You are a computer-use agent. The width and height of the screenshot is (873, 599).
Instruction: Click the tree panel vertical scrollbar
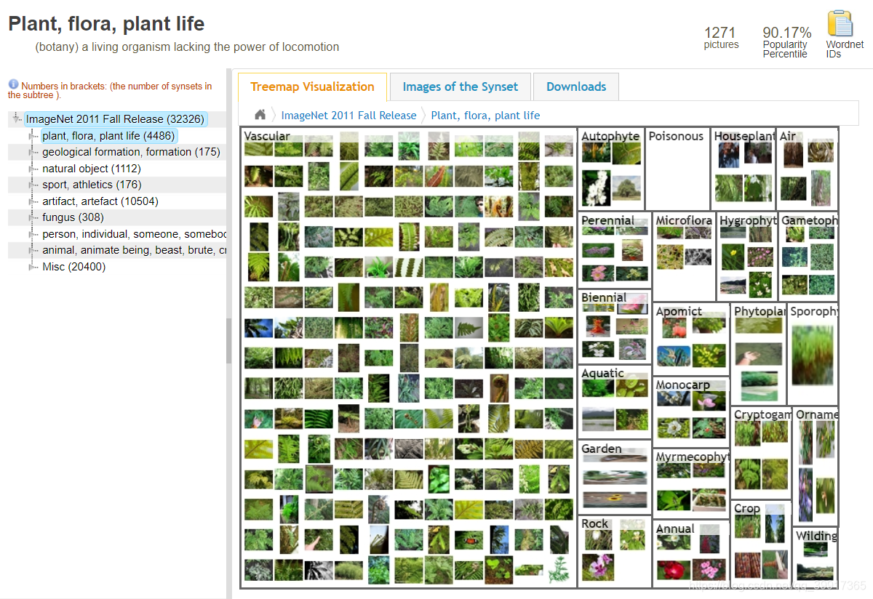(228, 342)
